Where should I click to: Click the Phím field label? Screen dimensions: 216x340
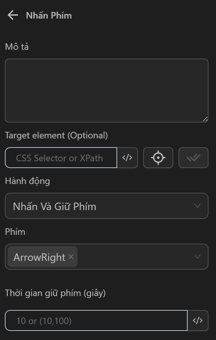(15, 232)
